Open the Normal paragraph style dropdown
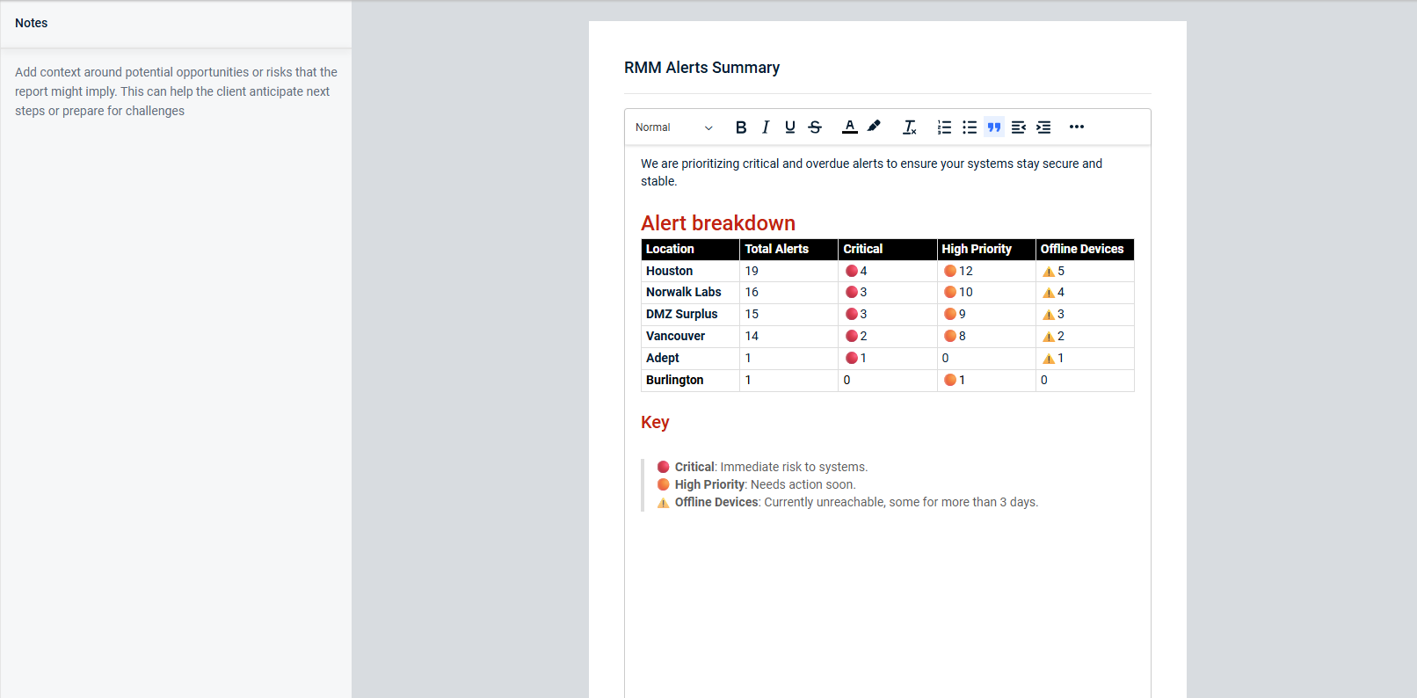The image size is (1417, 698). (x=674, y=127)
